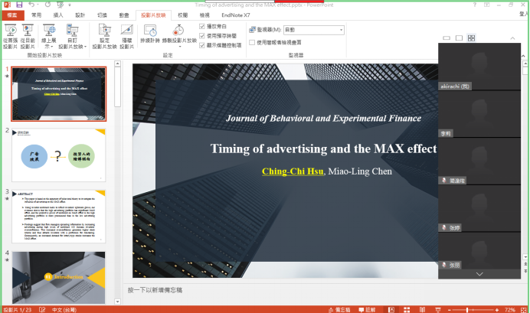Screen dimensions: 530x313
Task: Select slide 4 Introduction thumbnail
Action: tap(58, 277)
